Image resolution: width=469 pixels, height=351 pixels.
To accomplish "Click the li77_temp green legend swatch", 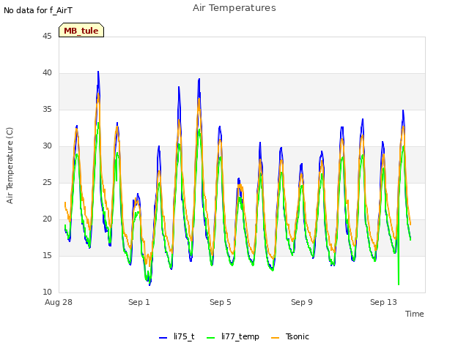I will (x=210, y=338).
